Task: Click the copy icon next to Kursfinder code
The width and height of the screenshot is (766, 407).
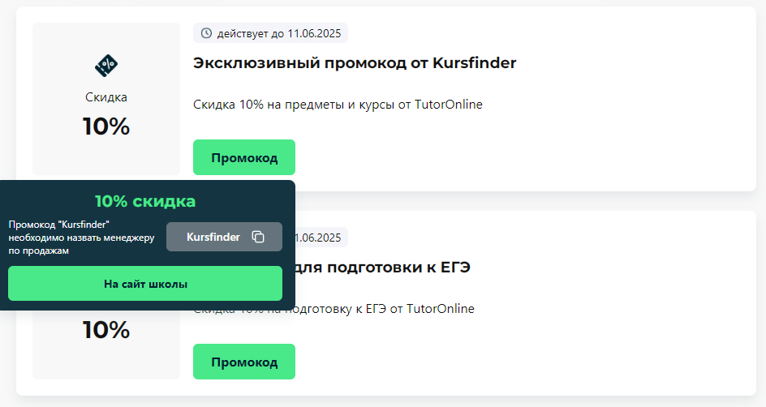Action: 258,237
